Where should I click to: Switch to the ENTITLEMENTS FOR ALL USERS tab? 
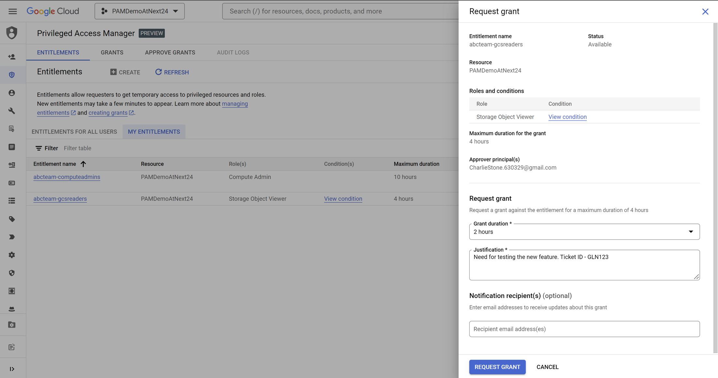tap(74, 131)
